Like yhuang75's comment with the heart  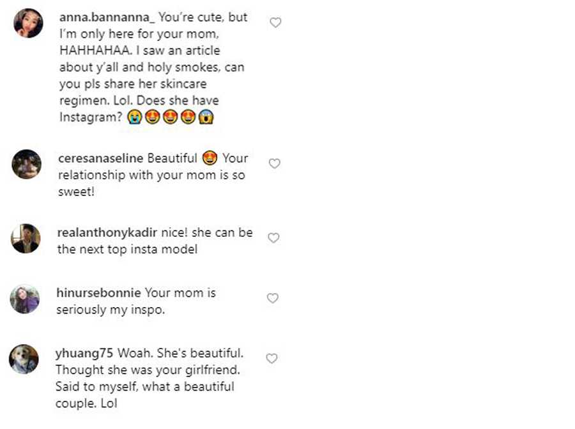click(x=272, y=359)
